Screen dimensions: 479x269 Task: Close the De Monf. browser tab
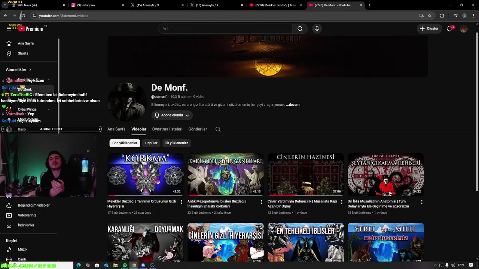point(361,5)
